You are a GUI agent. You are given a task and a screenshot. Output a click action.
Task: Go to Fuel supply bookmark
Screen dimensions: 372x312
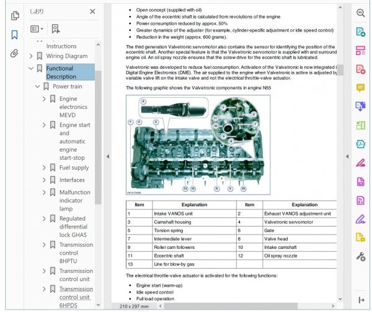point(74,168)
